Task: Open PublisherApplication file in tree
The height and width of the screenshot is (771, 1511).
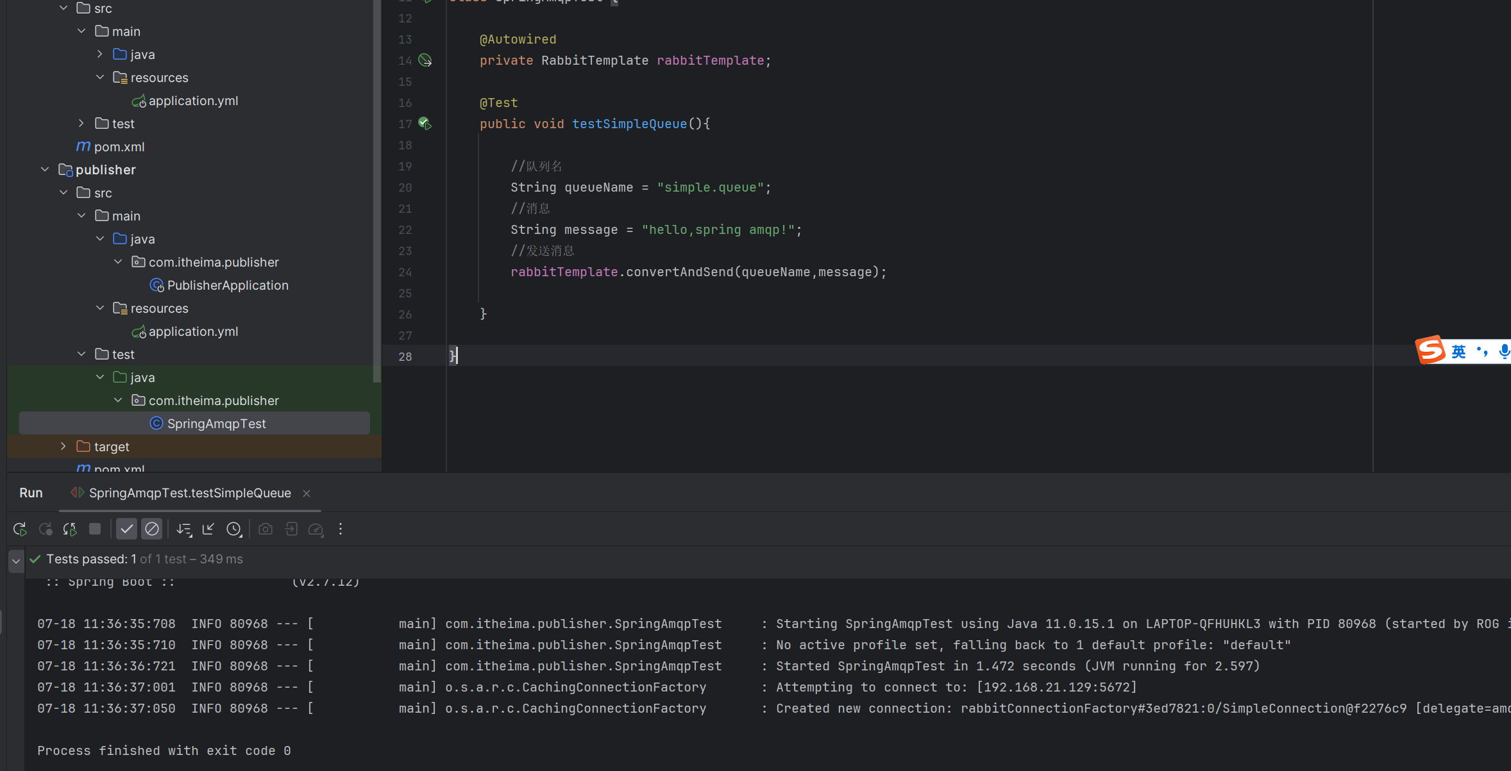Action: [x=228, y=285]
